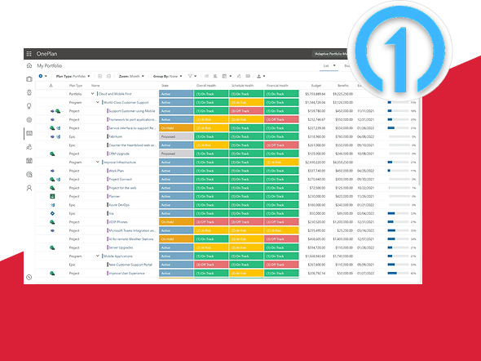Open the Support Customer using Mobile project
Image resolution: width=481 pixels, height=361 pixels.
click(132, 111)
